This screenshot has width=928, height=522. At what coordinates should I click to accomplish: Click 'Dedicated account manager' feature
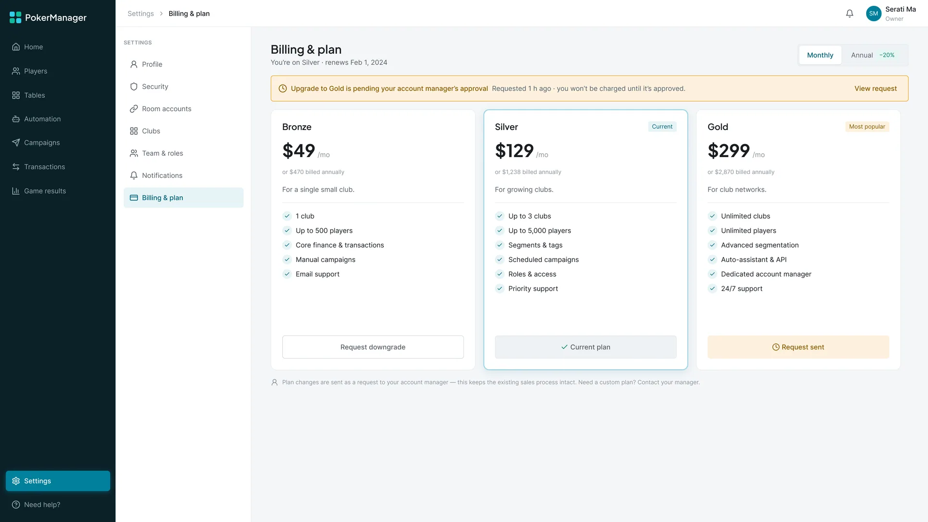pos(766,274)
